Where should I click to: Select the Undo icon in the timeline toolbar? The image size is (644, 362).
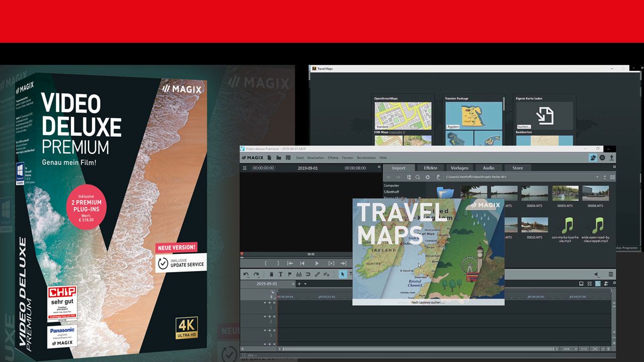pos(247,274)
